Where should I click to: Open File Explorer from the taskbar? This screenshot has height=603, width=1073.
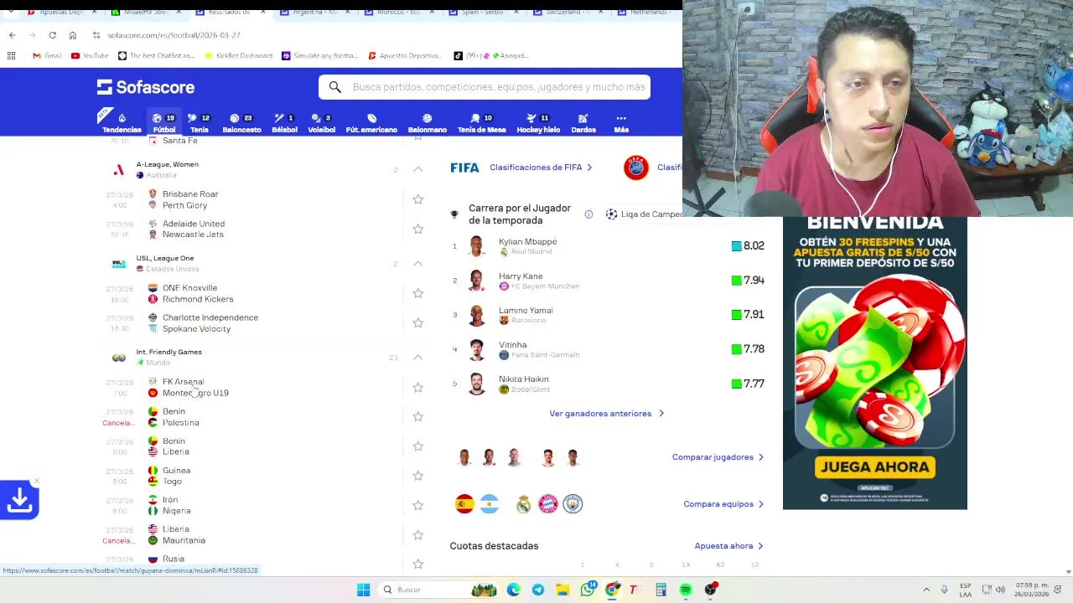click(x=562, y=590)
